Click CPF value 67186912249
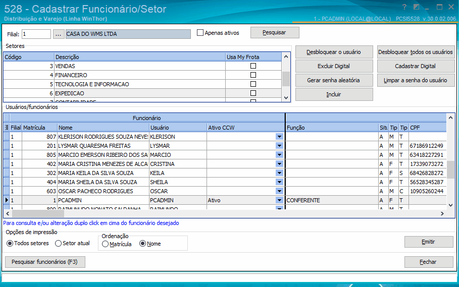The height and width of the screenshot is (287, 459). click(427, 146)
